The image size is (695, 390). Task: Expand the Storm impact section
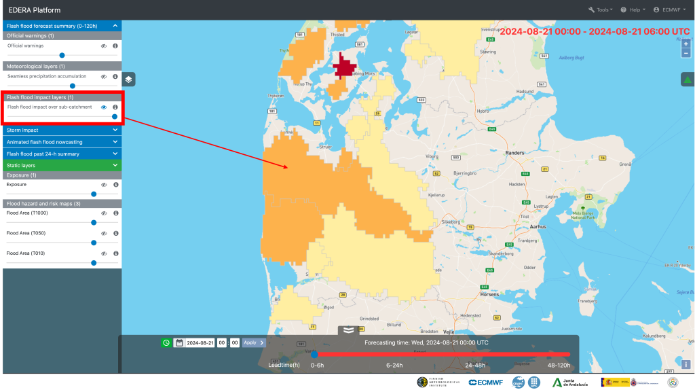click(61, 130)
